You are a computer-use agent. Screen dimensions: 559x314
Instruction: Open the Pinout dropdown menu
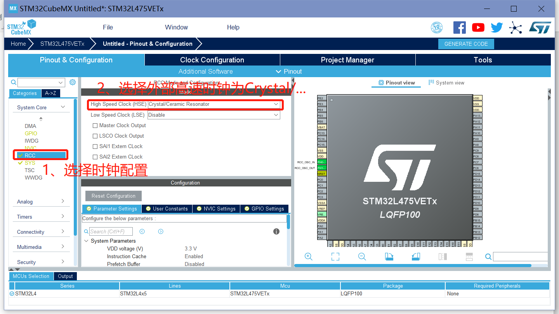(289, 71)
